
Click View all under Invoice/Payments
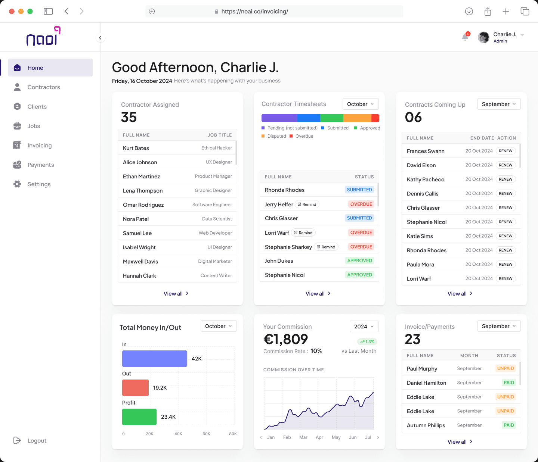(x=460, y=442)
